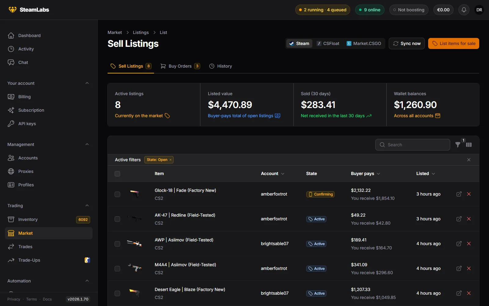The height and width of the screenshot is (306, 489).
Task: Remove the State: Open filter chip
Action: coord(171,160)
